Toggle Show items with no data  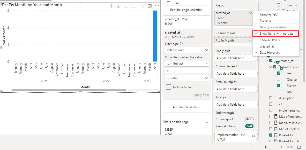pos(276,34)
